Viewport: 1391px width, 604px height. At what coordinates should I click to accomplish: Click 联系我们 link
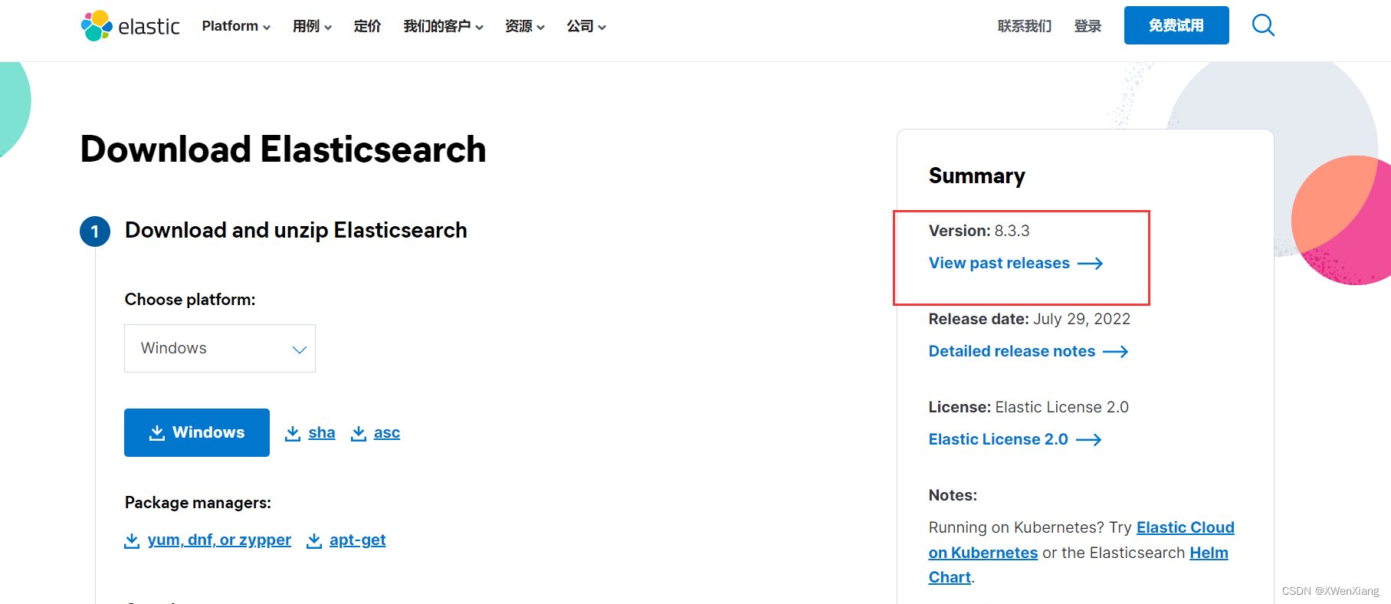click(1025, 26)
